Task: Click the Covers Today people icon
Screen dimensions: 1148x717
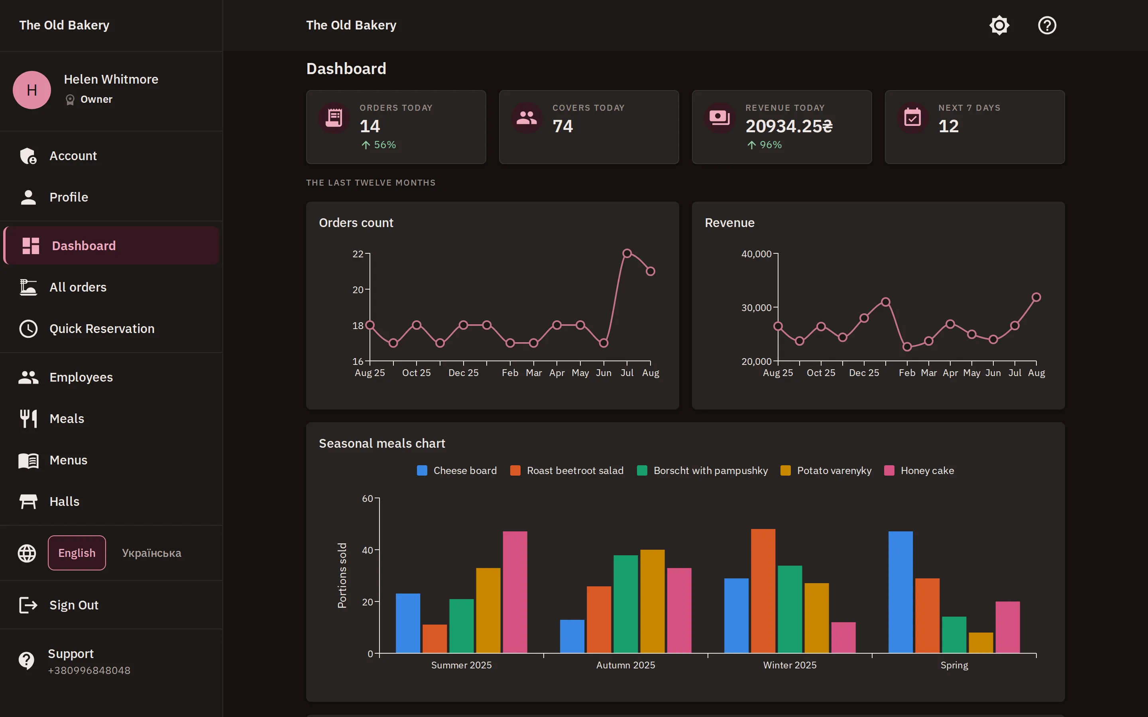Action: click(527, 118)
